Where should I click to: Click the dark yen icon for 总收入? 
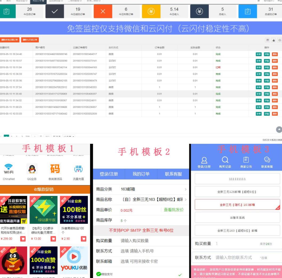(199, 11)
